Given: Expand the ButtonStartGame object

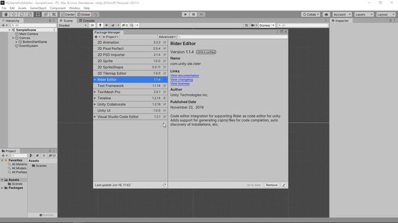Looking at the screenshot, I should click(x=17, y=42).
